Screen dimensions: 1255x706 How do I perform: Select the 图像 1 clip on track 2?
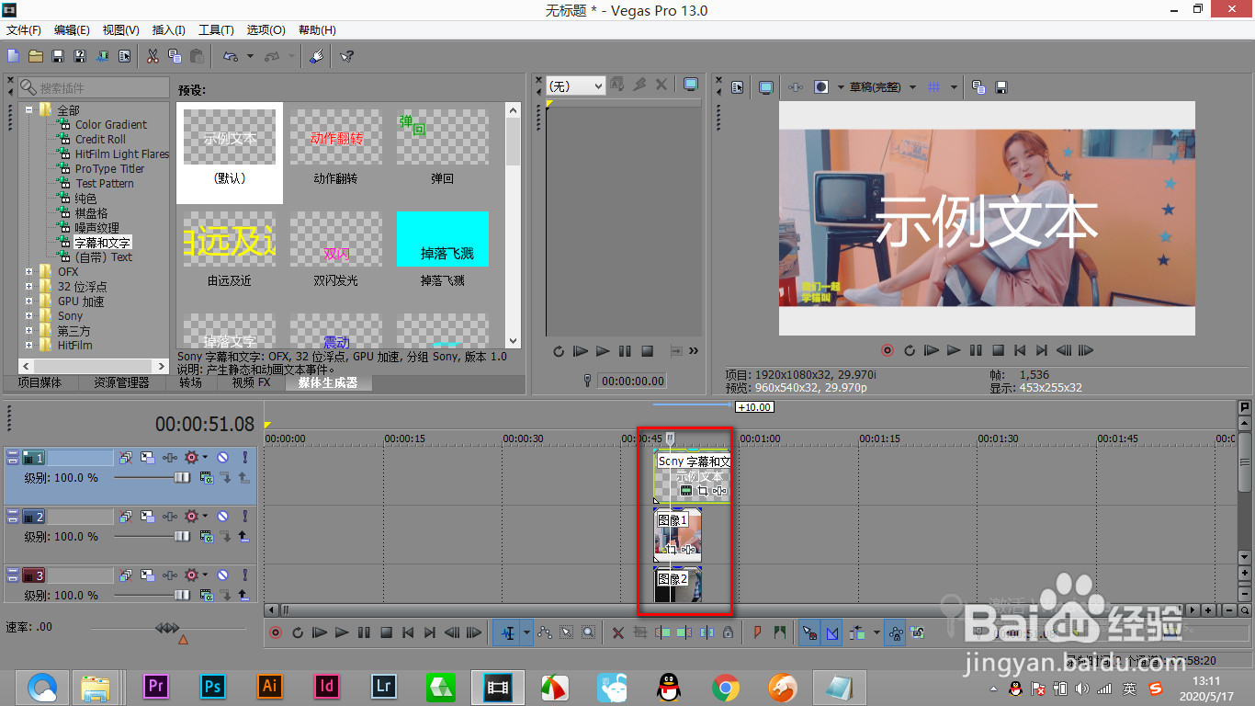pos(678,535)
